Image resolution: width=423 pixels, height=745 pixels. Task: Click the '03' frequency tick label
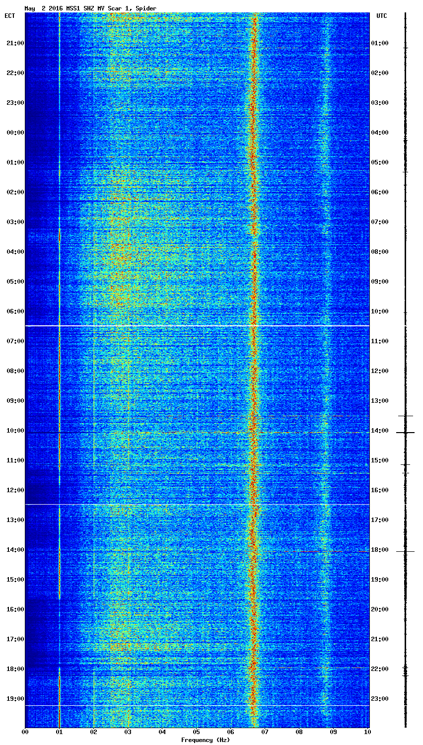[128, 732]
